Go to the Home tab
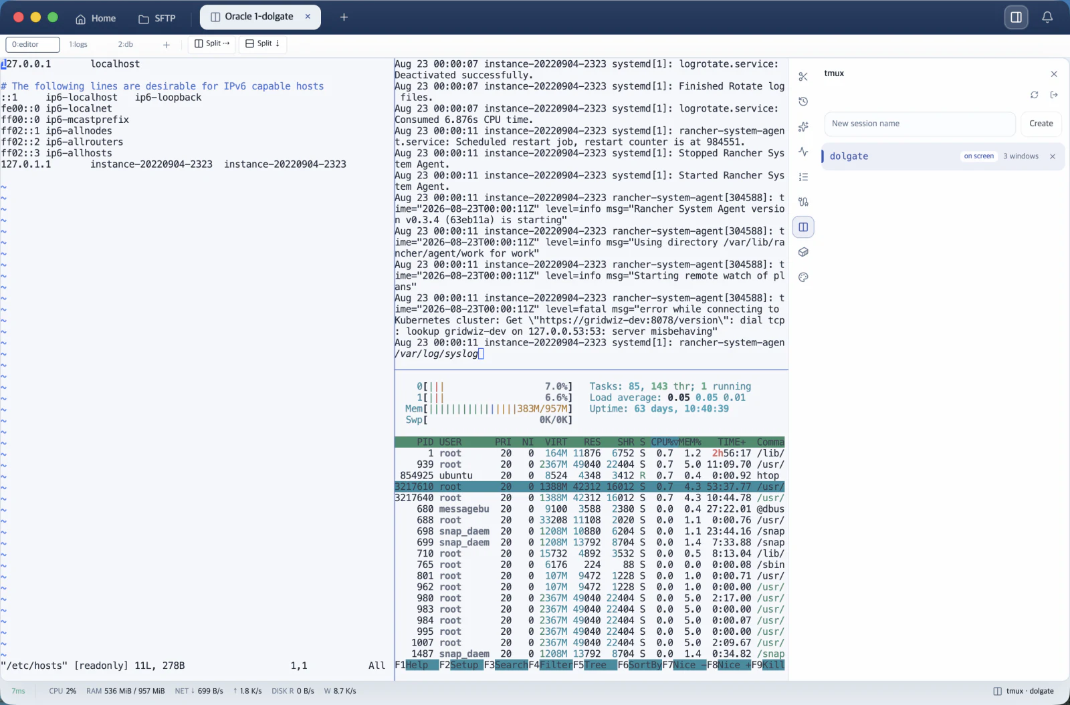The width and height of the screenshot is (1070, 705). [x=96, y=18]
